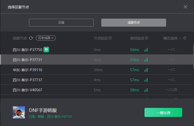This screenshot has height=126, width=194.
Task: Open the 历史线路 dropdown
Action: pyautogui.click(x=45, y=38)
